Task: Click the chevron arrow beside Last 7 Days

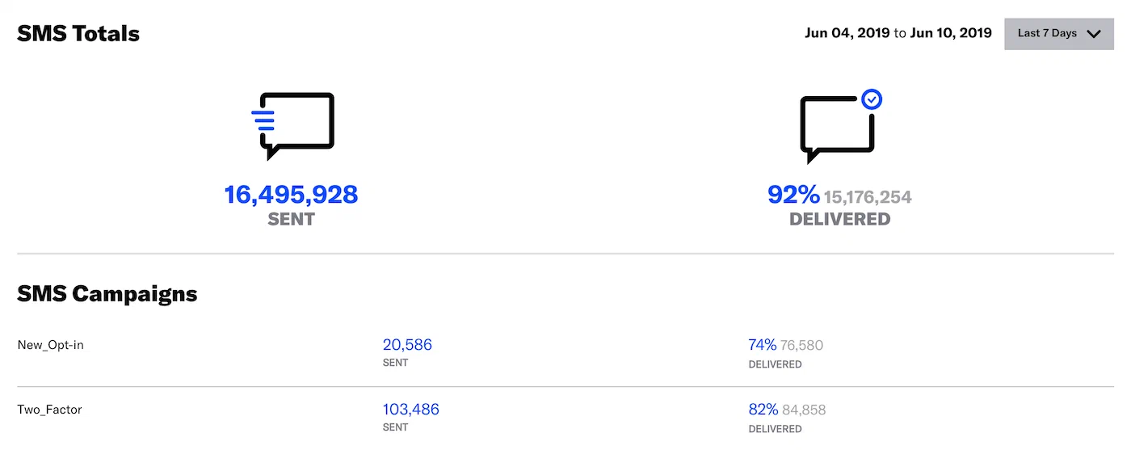Action: coord(1094,34)
